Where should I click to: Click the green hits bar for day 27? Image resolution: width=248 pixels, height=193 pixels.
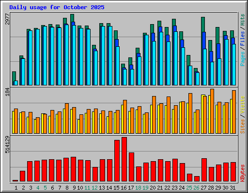point(203,24)
